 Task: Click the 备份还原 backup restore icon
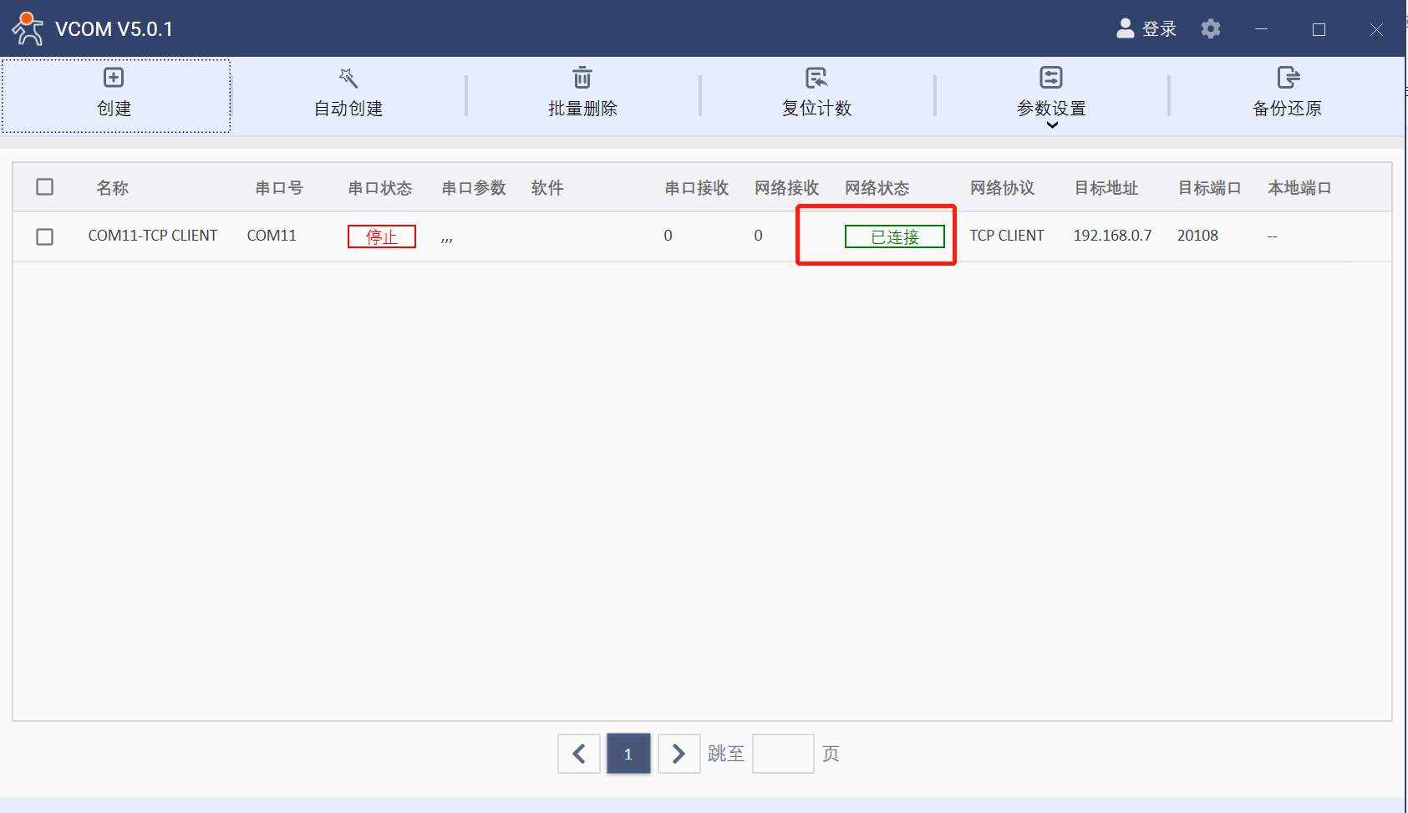tap(1288, 78)
